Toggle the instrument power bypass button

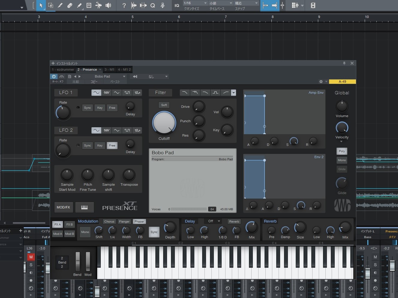[x=54, y=76]
